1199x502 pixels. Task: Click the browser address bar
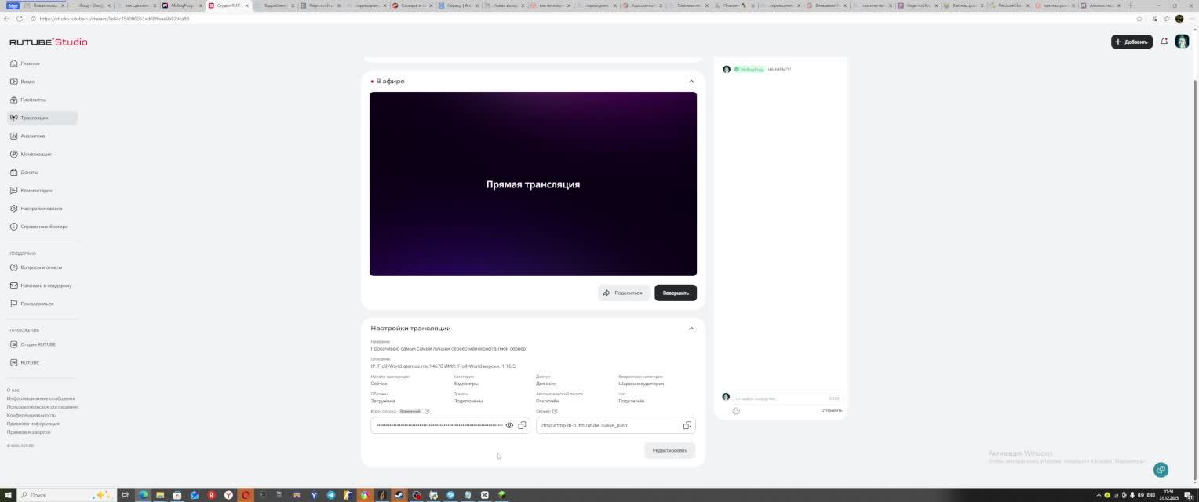pyautogui.click(x=581, y=19)
